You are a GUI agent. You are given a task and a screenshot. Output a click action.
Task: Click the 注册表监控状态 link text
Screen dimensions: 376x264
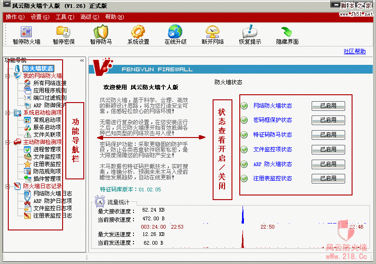272,178
